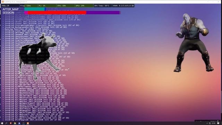Click the 'dlc_mpJanuary2016' log line
The image size is (222, 125).
pyautogui.click(x=35, y=92)
